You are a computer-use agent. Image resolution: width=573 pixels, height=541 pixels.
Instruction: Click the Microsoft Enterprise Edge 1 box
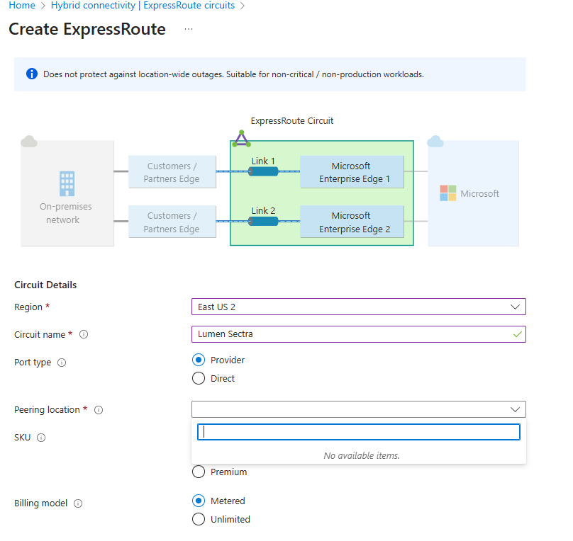click(352, 172)
